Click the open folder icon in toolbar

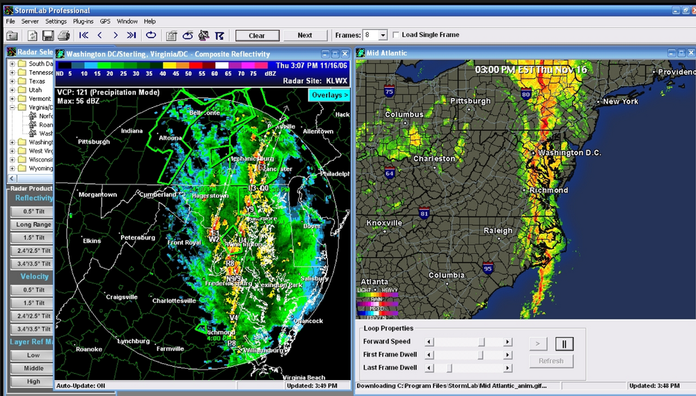[x=12, y=35]
